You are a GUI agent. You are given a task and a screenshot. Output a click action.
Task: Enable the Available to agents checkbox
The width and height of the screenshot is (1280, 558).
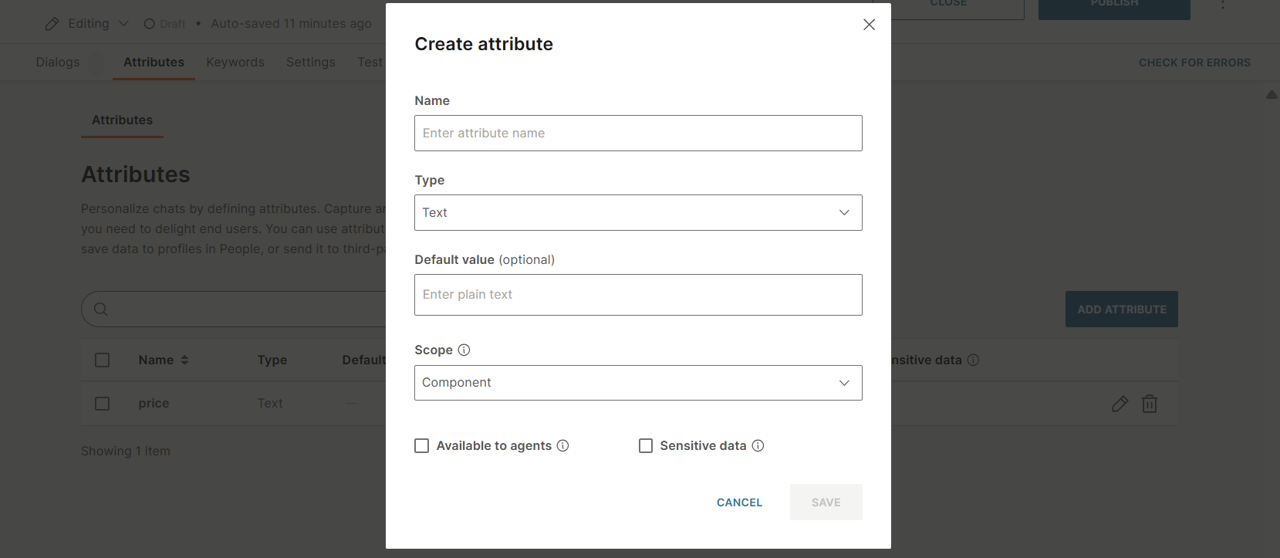pos(421,445)
